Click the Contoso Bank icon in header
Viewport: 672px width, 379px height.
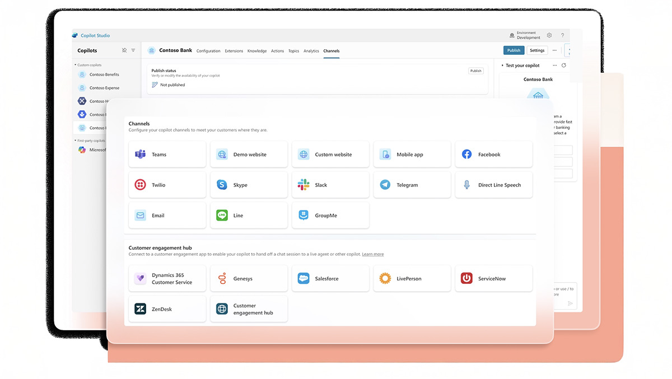coord(152,50)
